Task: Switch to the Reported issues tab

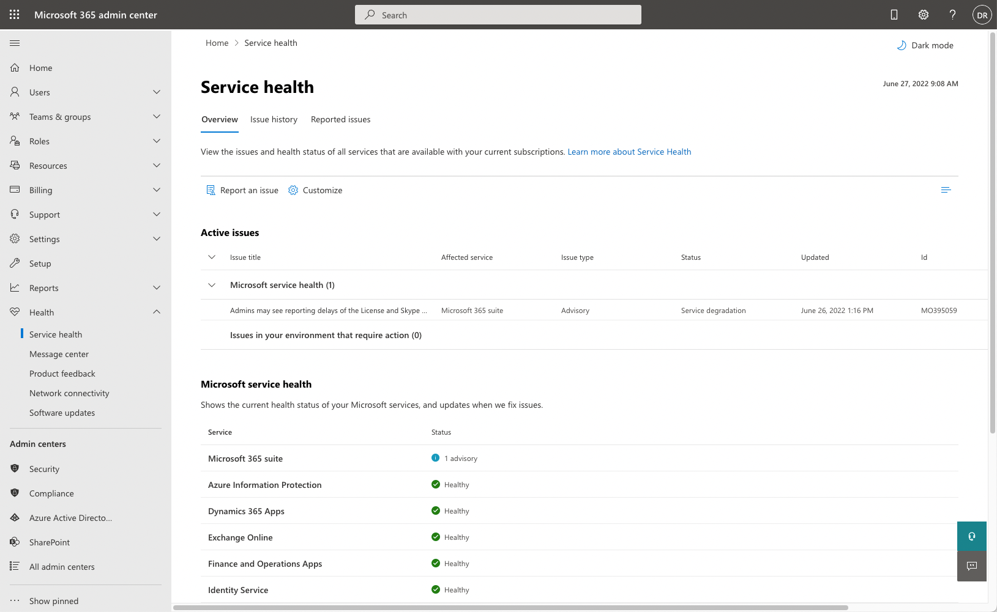Action: [x=340, y=119]
